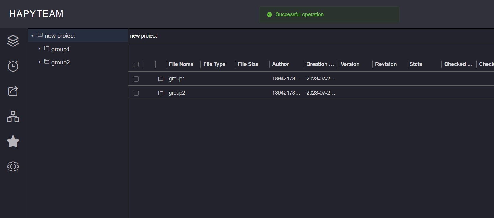The image size is (494, 218).
Task: Open group1 file name in table
Action: coord(177,79)
